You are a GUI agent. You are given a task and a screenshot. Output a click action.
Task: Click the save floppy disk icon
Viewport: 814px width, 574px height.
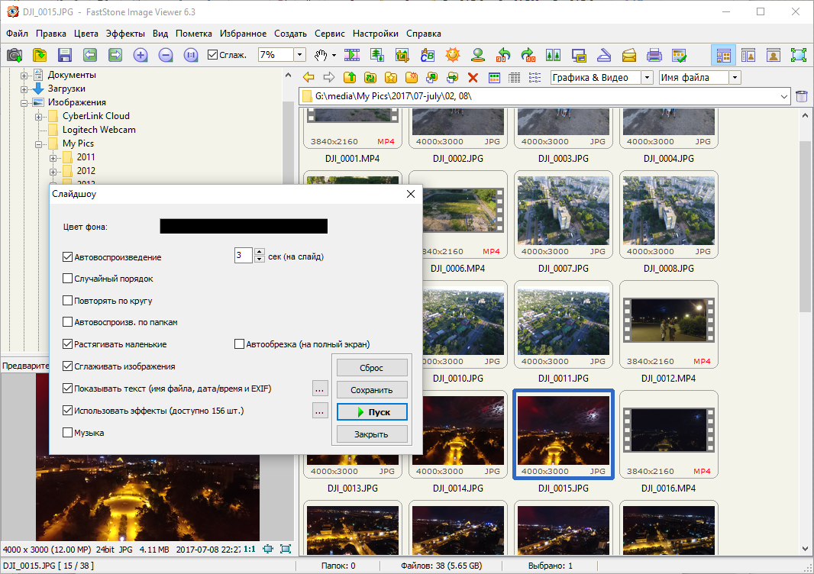click(x=64, y=54)
